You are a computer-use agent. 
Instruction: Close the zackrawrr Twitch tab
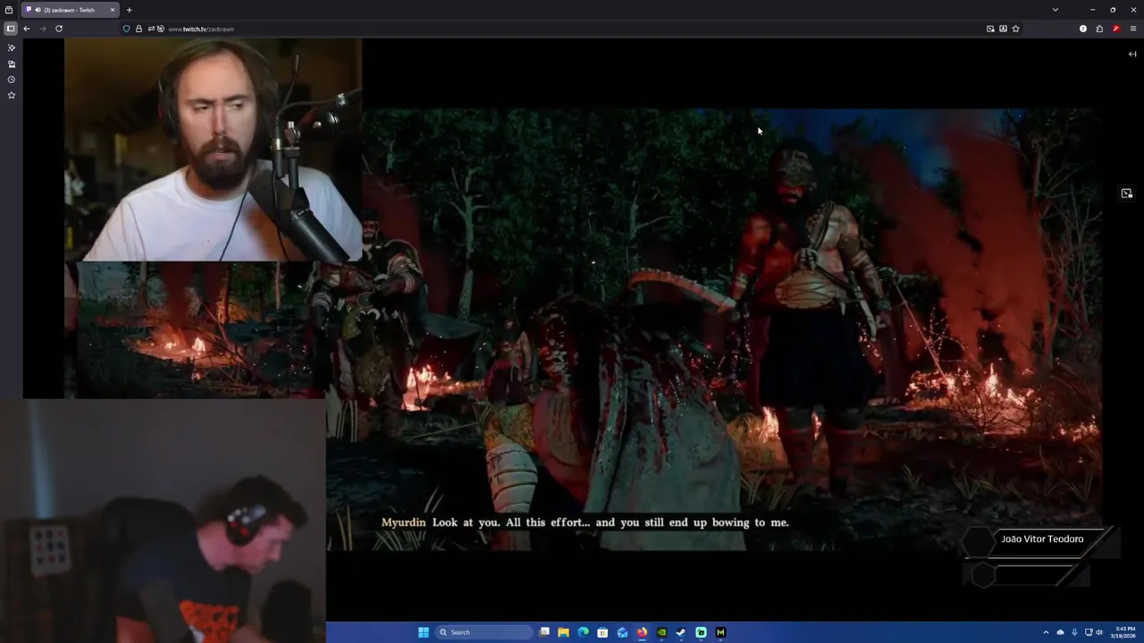(113, 10)
